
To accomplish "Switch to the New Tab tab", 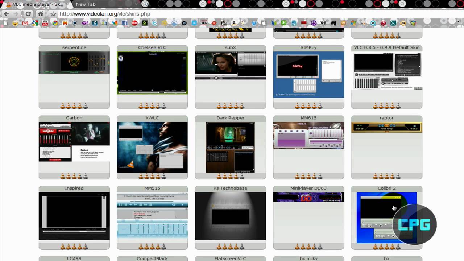I will tap(105, 4).
